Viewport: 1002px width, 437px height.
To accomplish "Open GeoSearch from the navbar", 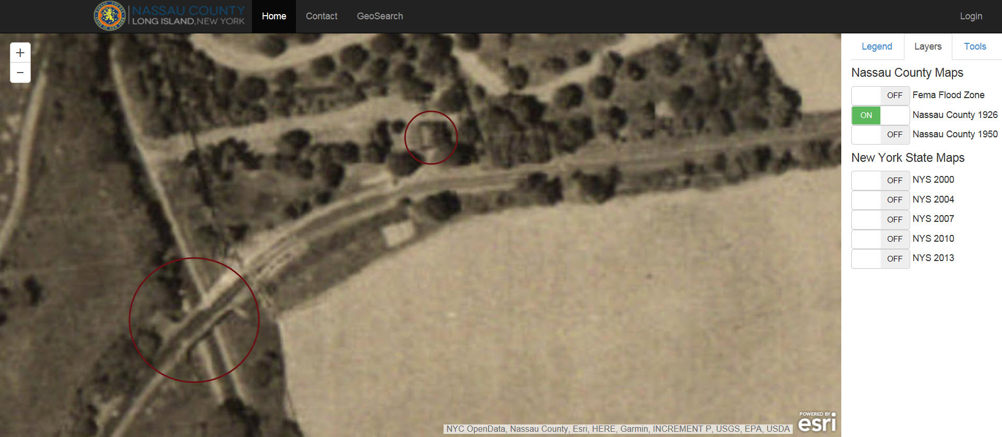I will click(379, 16).
